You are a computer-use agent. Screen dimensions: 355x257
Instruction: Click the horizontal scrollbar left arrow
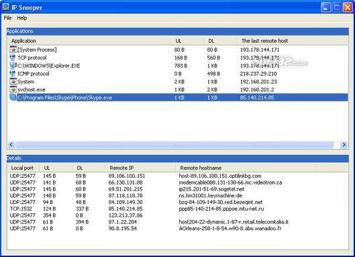click(x=11, y=144)
